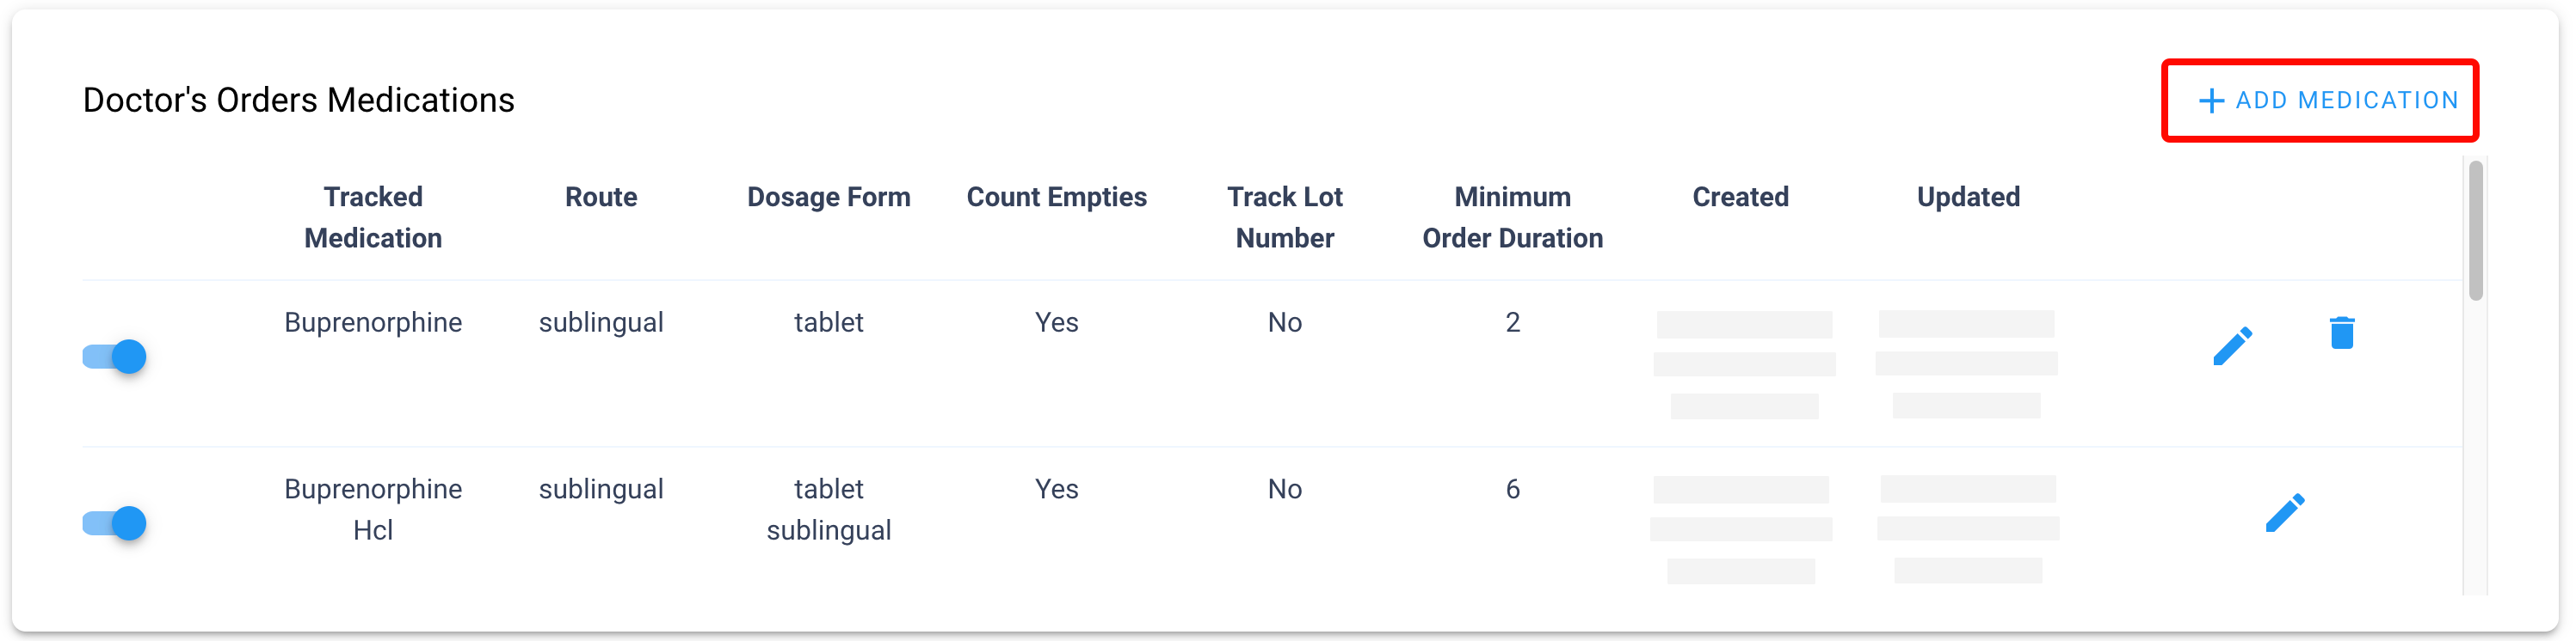This screenshot has height=641, width=2576.
Task: Delete the Buprenorphine medication entry
Action: 2341,333
